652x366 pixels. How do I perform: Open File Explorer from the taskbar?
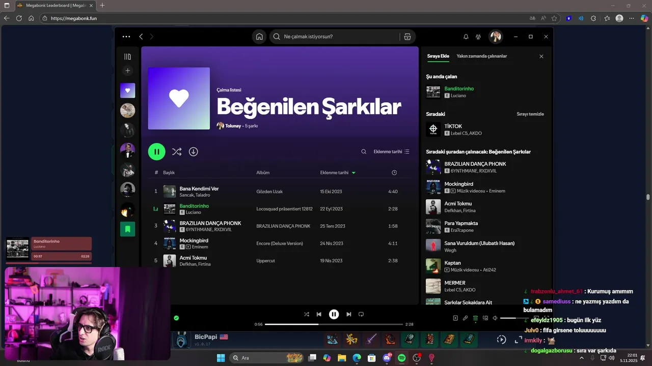point(342,358)
